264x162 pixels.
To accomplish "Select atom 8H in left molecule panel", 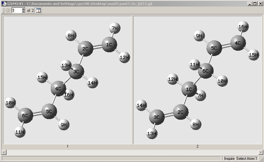I will point(71,35).
